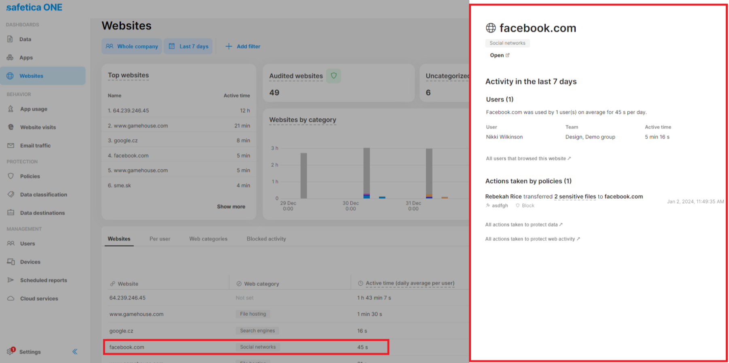Select the facebook.com row in websites table

[x=246, y=347]
